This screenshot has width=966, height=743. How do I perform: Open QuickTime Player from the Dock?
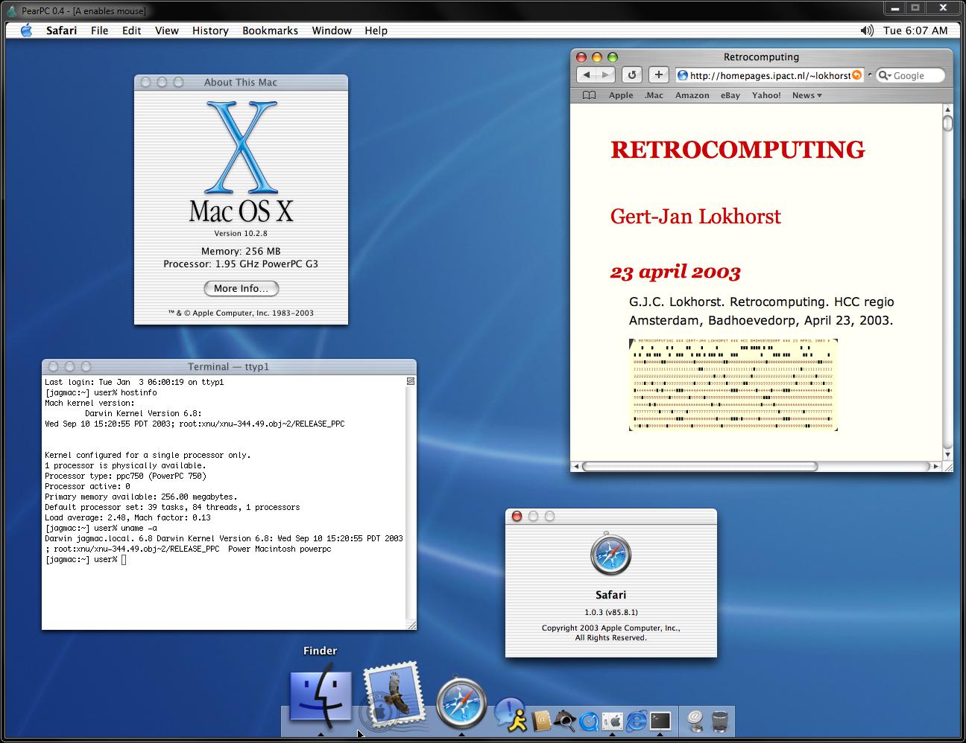(x=589, y=721)
